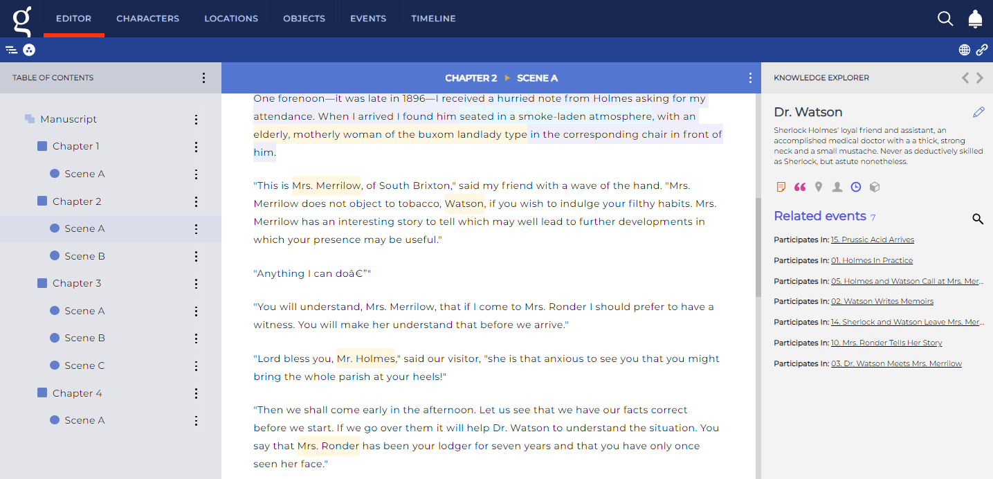Open options for the Chapter 4 row
The image size is (993, 479).
point(197,394)
